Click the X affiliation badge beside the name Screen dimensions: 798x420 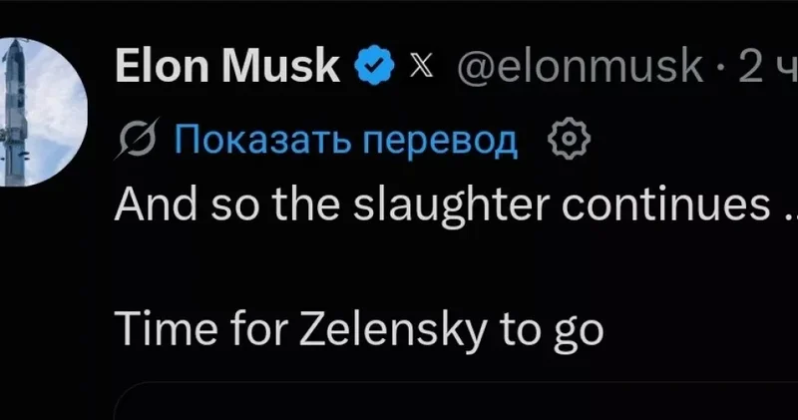(421, 66)
